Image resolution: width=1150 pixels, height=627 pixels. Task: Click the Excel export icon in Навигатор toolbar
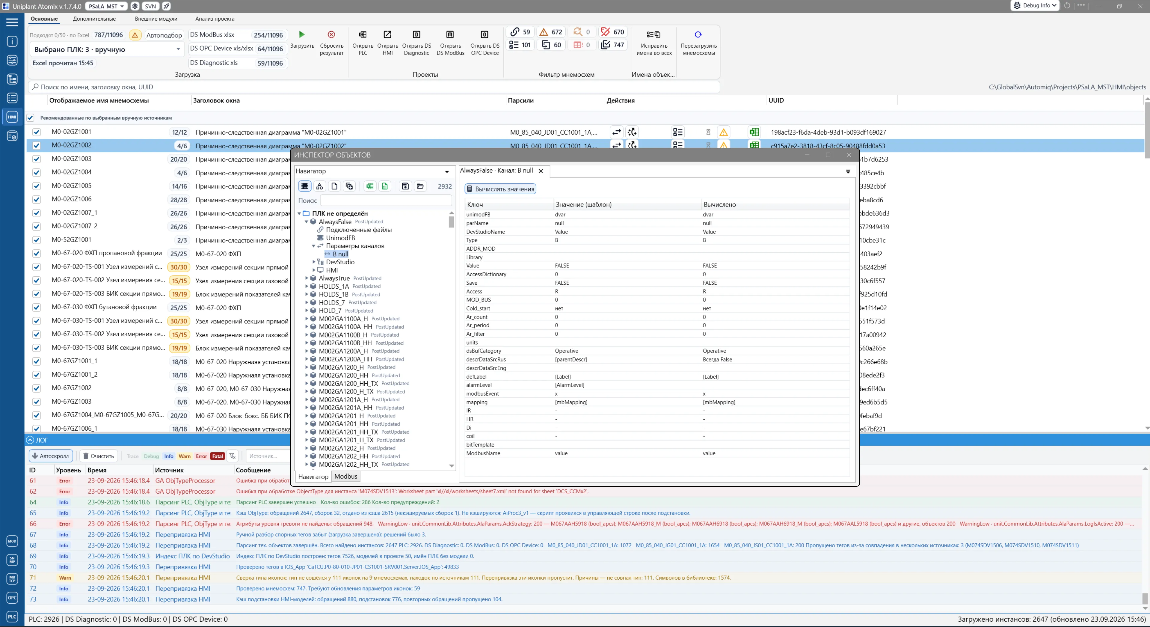tap(370, 186)
